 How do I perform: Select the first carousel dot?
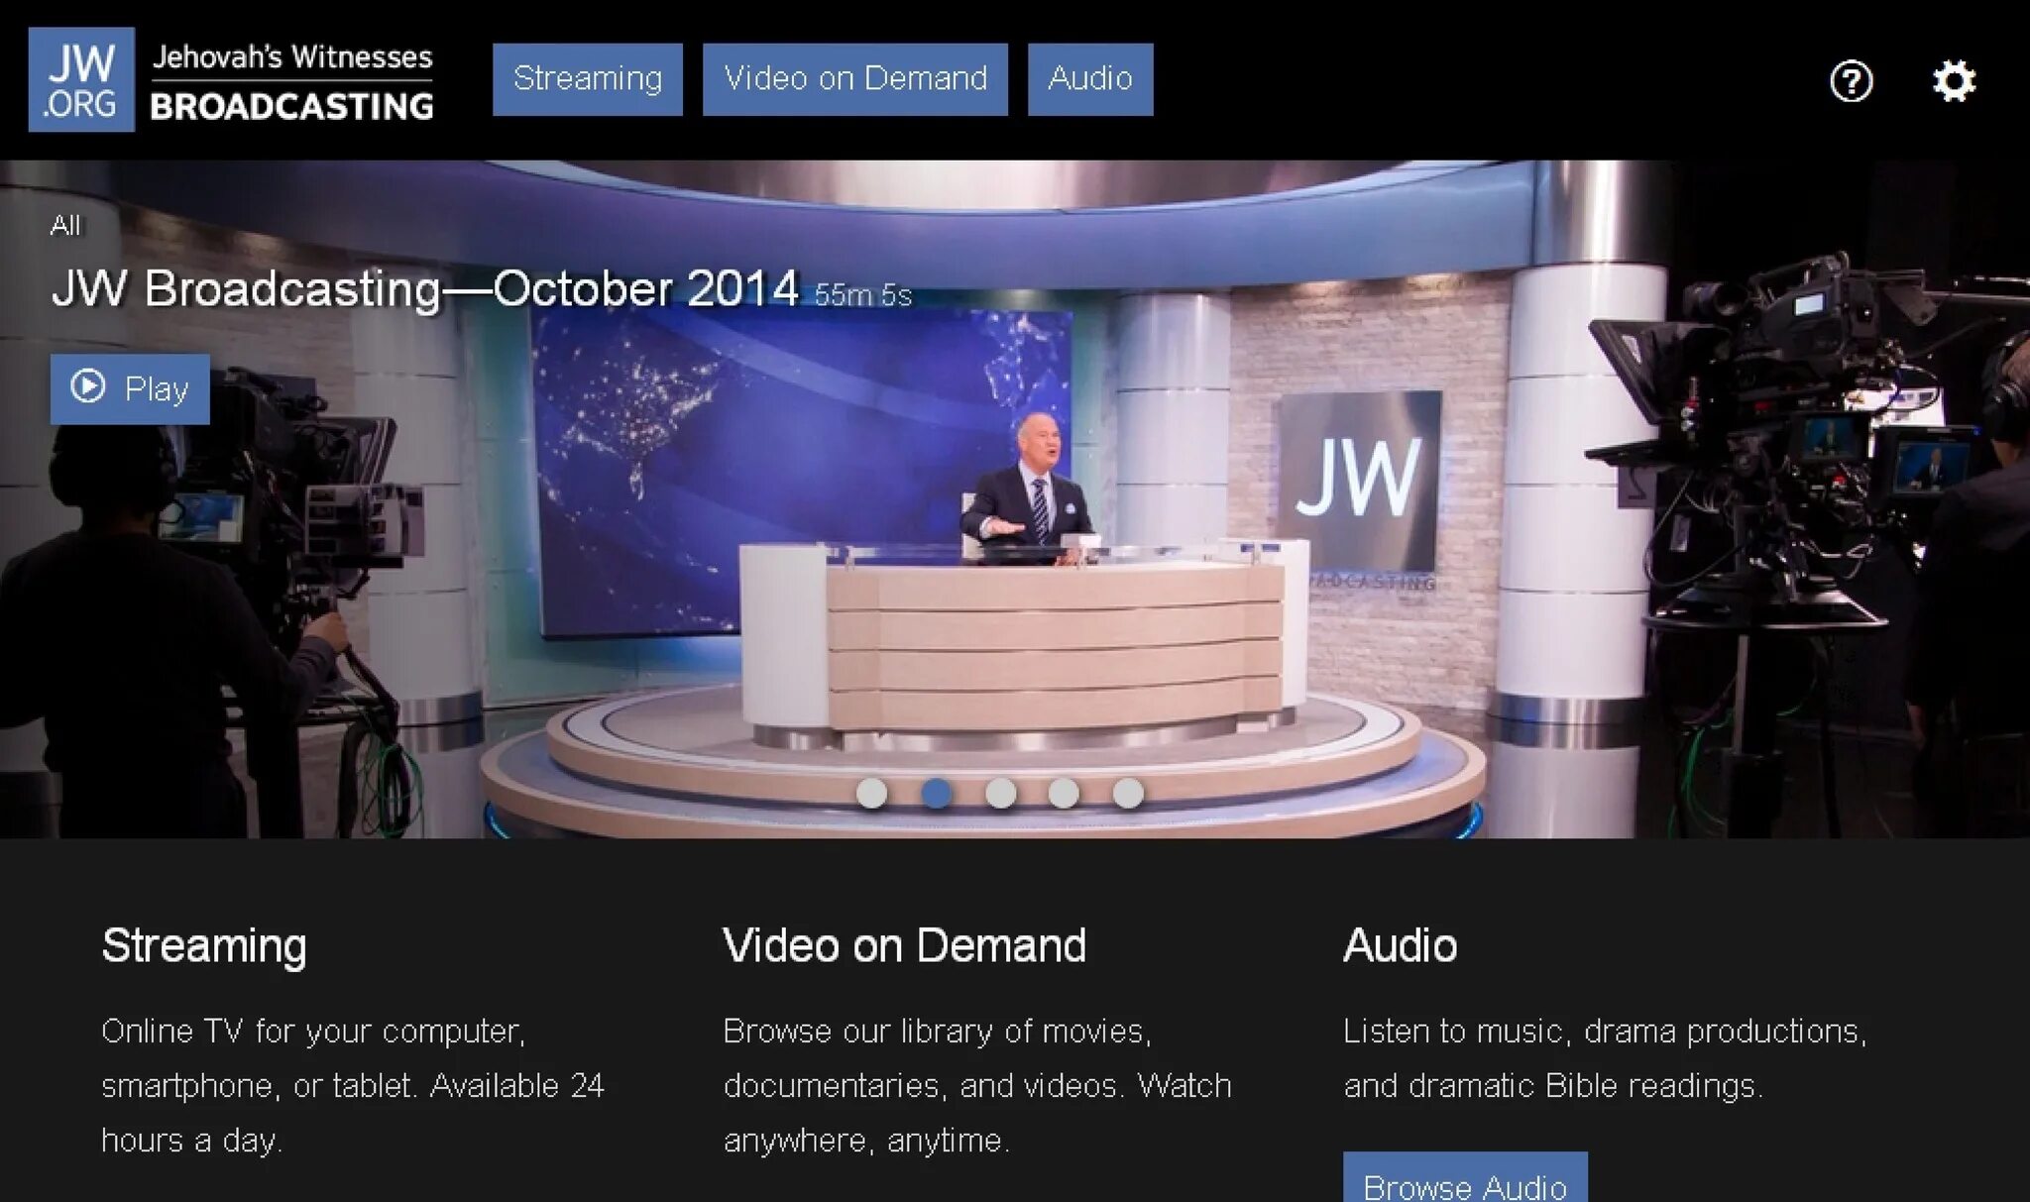871,793
